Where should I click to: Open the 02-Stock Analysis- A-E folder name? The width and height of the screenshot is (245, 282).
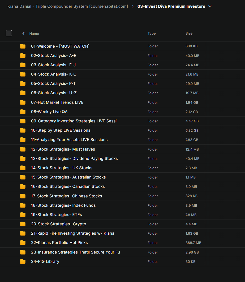click(54, 56)
